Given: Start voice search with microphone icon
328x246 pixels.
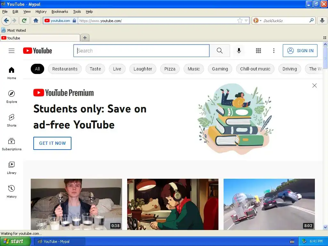Looking at the screenshot, I should coord(239,51).
